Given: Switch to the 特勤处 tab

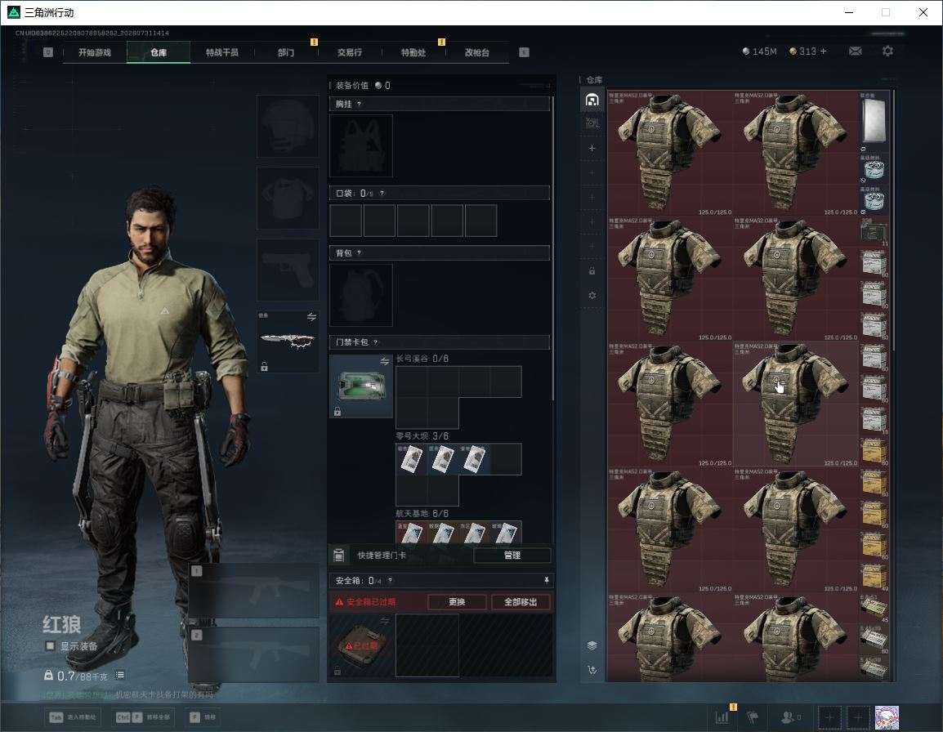Looking at the screenshot, I should (413, 52).
